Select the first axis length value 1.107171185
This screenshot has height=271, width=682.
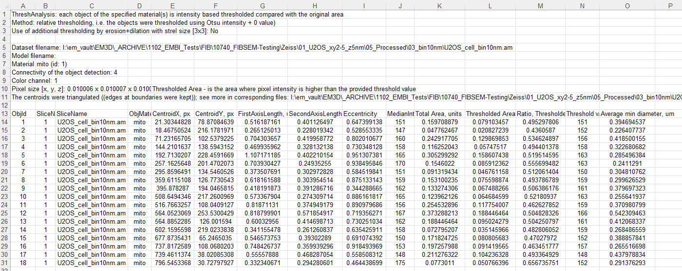click(263, 155)
